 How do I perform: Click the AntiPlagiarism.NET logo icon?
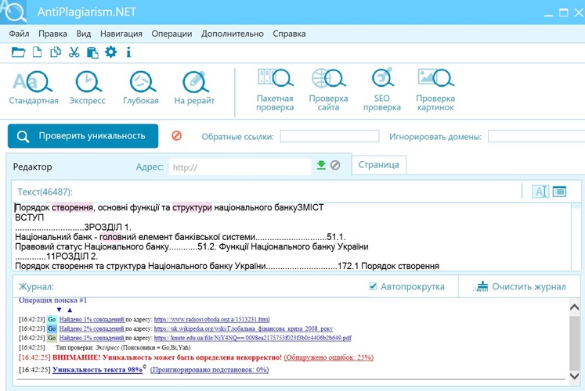tap(13, 11)
